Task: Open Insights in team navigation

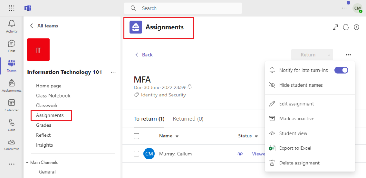Action: click(x=44, y=145)
